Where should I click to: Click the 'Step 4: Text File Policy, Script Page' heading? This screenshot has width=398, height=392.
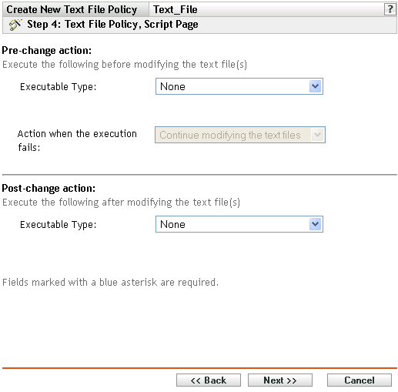click(x=112, y=25)
